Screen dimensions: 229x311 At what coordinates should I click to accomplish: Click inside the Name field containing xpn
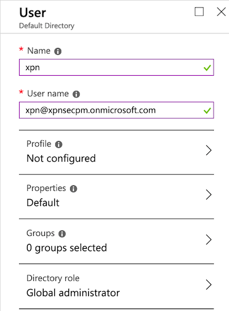[116, 67]
